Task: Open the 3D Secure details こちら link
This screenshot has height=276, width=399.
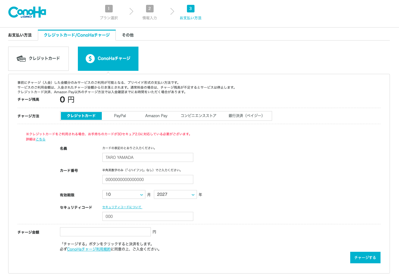Action: (41, 139)
